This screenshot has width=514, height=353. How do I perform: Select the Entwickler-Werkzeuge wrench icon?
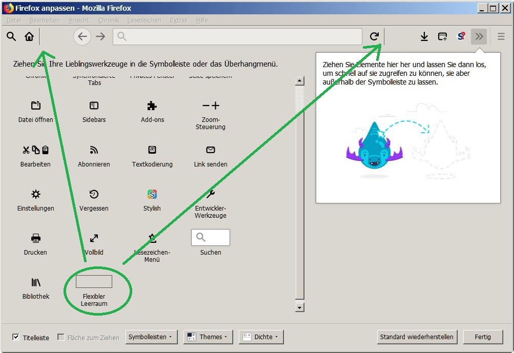pyautogui.click(x=211, y=194)
